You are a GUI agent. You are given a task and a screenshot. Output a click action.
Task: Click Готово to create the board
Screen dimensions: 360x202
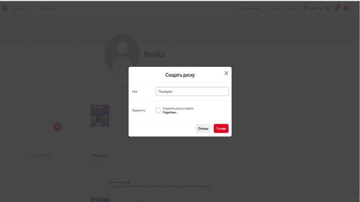[x=221, y=128]
